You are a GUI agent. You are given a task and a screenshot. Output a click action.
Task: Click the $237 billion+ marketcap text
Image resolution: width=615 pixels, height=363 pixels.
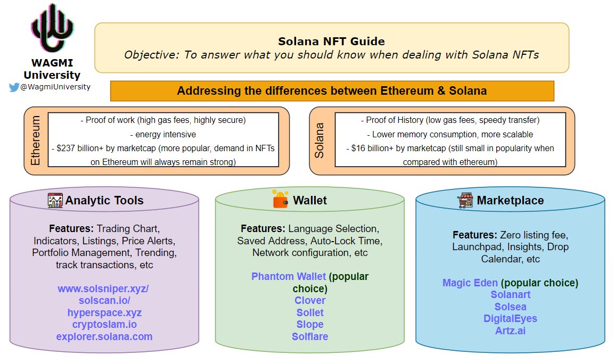[x=163, y=155]
